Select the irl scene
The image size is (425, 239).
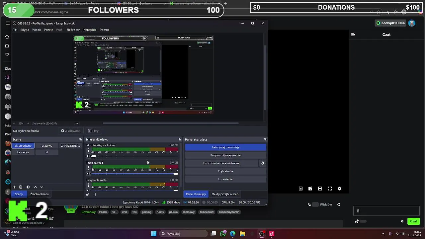pos(47,152)
